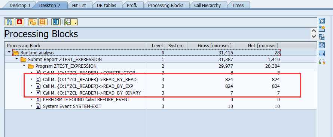Click net value 1,410 cell
Image resolution: width=333 pixels, height=137 pixels.
coord(258,60)
